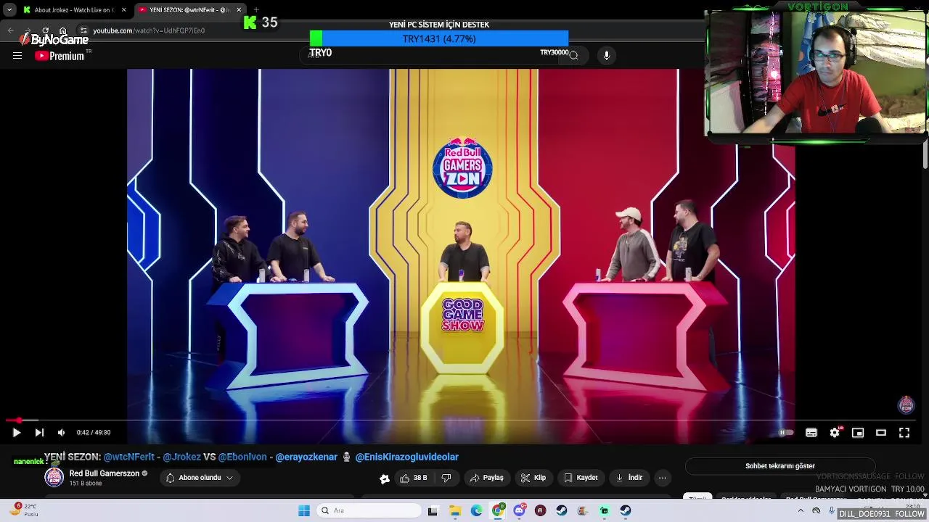Open site information icon beside URL

tap(83, 30)
